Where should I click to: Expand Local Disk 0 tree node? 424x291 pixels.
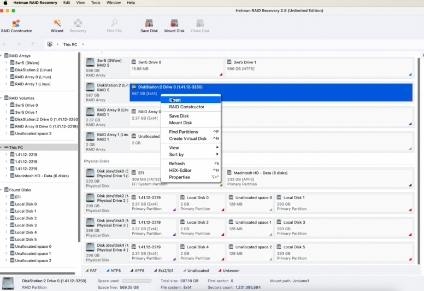[x=7, y=204]
